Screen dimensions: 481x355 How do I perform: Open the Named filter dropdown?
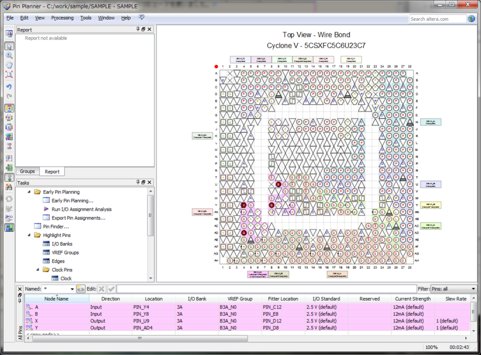pos(72,289)
